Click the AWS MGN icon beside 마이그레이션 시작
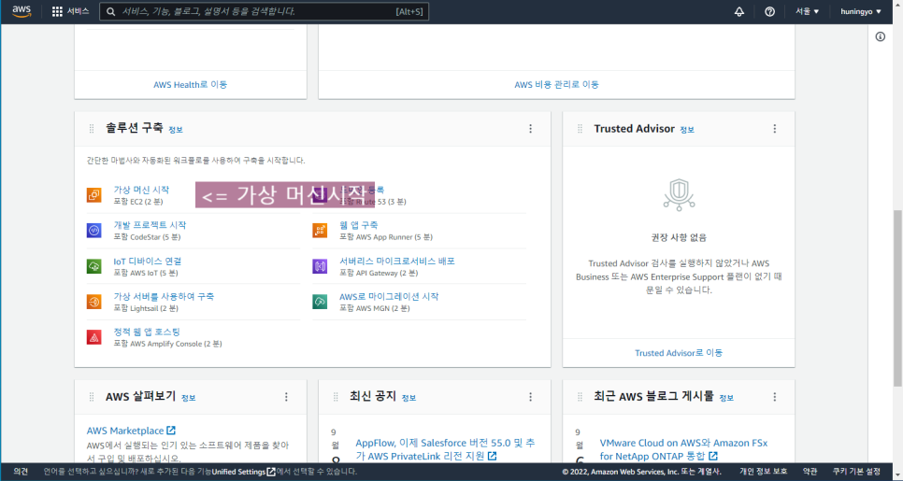903x481 pixels. [320, 302]
